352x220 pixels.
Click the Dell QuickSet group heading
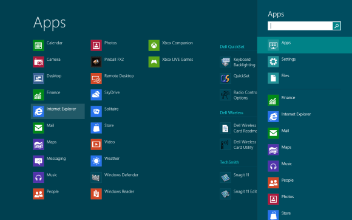coord(232,47)
